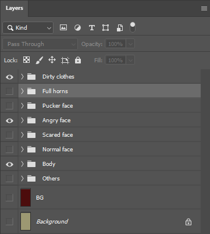Show the Pucker face group
This screenshot has height=234, width=210.
pos(9,106)
